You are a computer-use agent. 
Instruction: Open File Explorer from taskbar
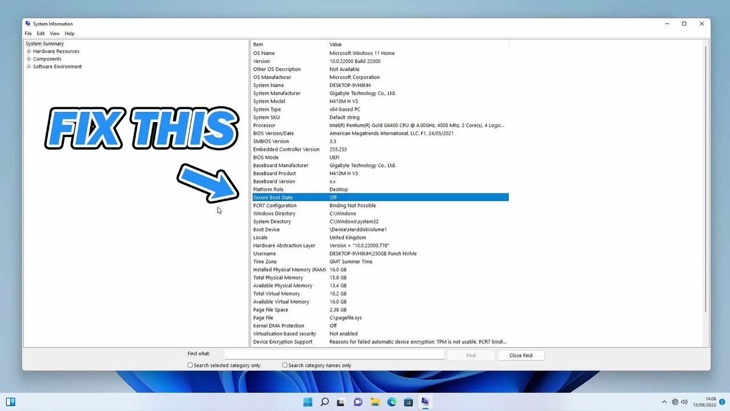click(375, 402)
